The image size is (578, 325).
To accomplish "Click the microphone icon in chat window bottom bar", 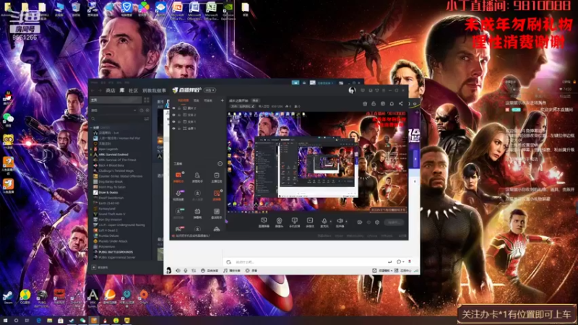I will click(x=186, y=270).
